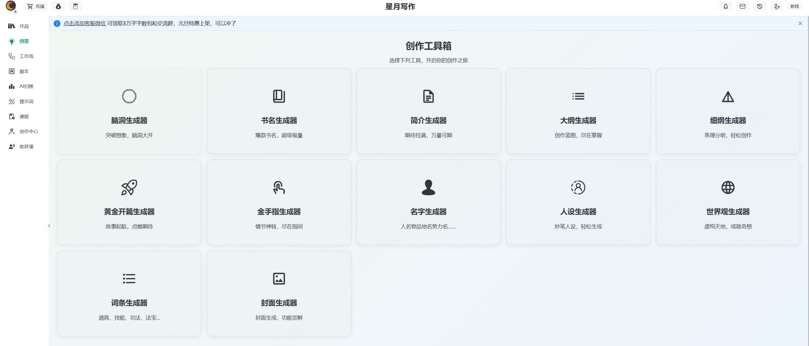809x346 pixels.
Task: Dismiss the promotional banner
Action: (x=800, y=23)
